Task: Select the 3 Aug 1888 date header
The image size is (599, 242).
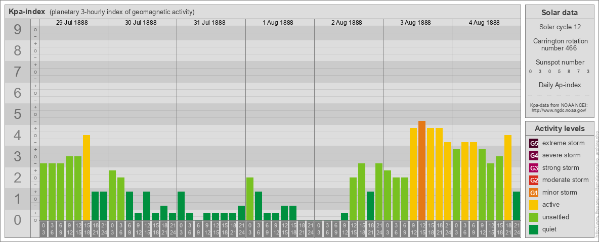Action: click(416, 23)
